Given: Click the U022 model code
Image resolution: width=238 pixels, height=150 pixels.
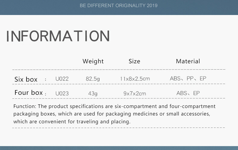Looking at the screenshot, I should (x=62, y=79).
